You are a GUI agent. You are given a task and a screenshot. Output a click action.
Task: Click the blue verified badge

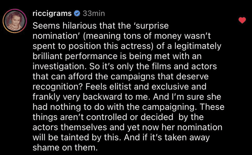point(77,13)
